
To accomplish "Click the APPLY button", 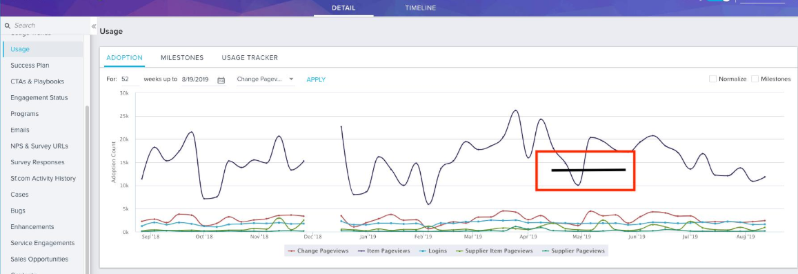I will click(x=316, y=80).
